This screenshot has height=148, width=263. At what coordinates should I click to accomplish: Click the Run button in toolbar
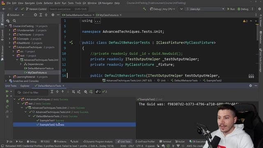click(x=231, y=9)
